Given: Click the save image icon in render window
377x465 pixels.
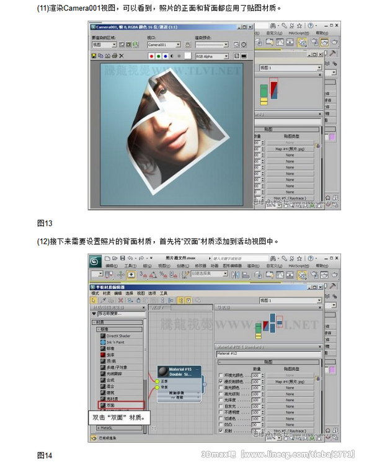Looking at the screenshot, I should [x=94, y=55].
